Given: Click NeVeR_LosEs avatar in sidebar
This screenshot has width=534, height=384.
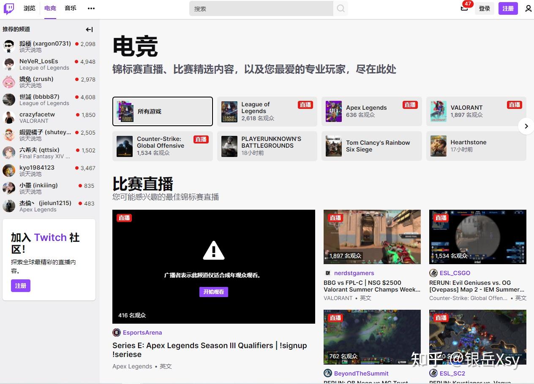Looking at the screenshot, I should tap(9, 64).
